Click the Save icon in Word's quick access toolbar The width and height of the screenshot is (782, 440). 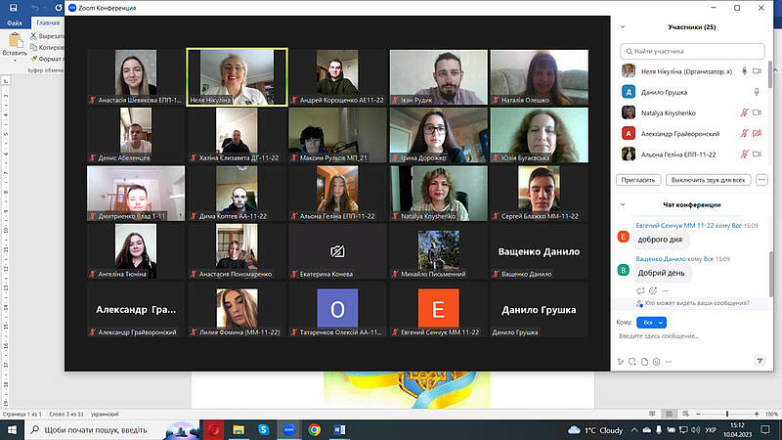tap(14, 8)
